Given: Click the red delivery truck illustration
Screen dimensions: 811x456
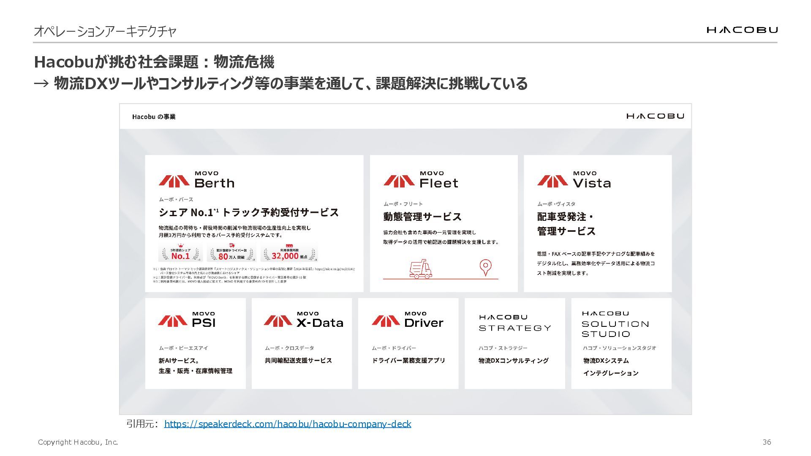Looking at the screenshot, I should tap(421, 269).
